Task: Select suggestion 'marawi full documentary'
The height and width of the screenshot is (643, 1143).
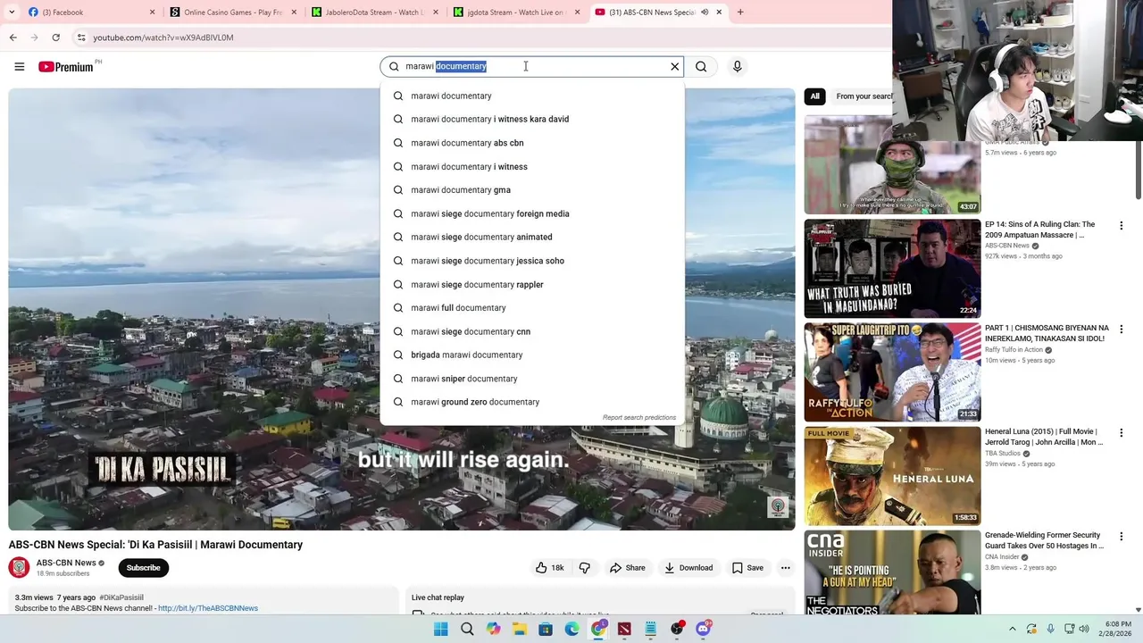Action: point(532,307)
